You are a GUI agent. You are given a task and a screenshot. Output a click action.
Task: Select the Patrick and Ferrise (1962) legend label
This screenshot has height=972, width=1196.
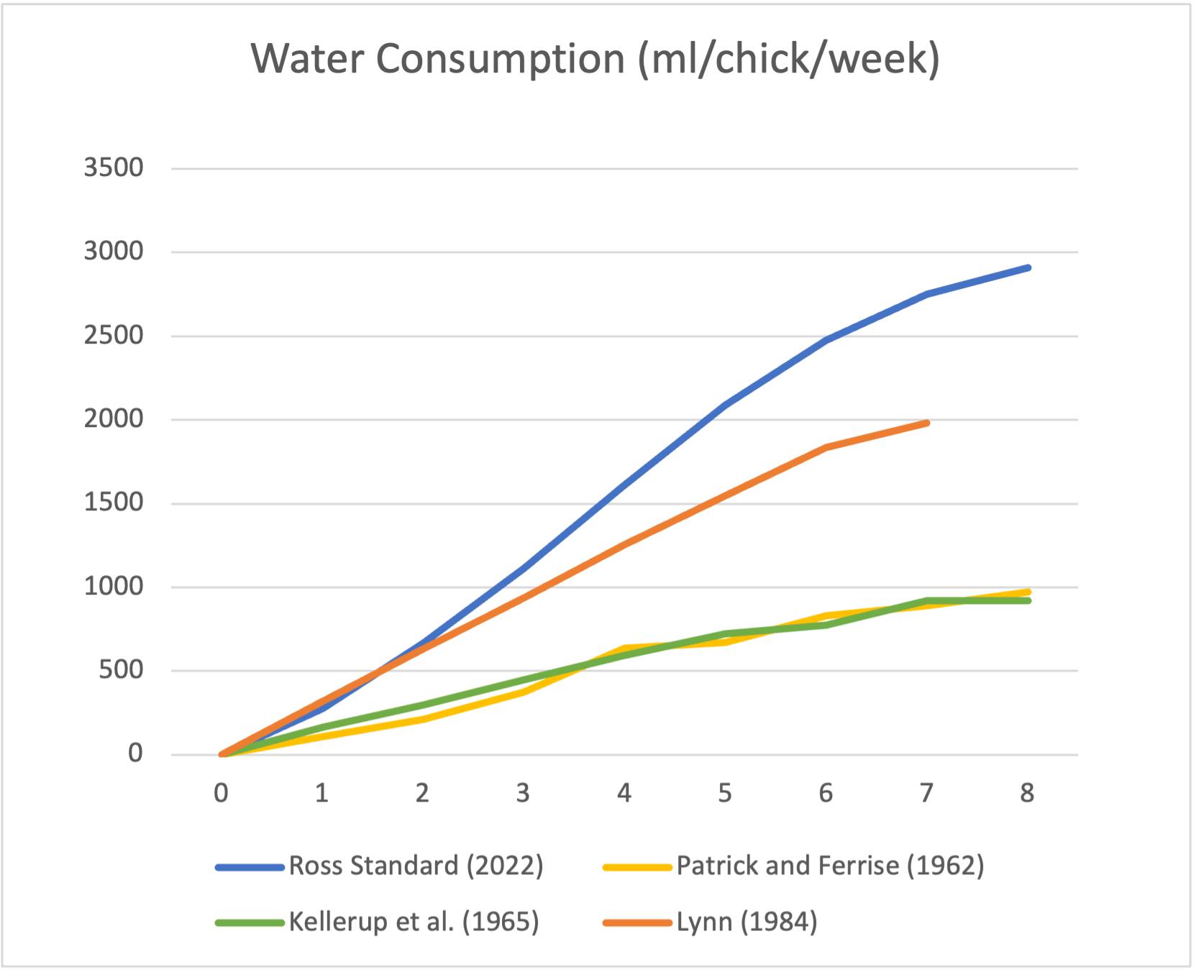[x=830, y=866]
